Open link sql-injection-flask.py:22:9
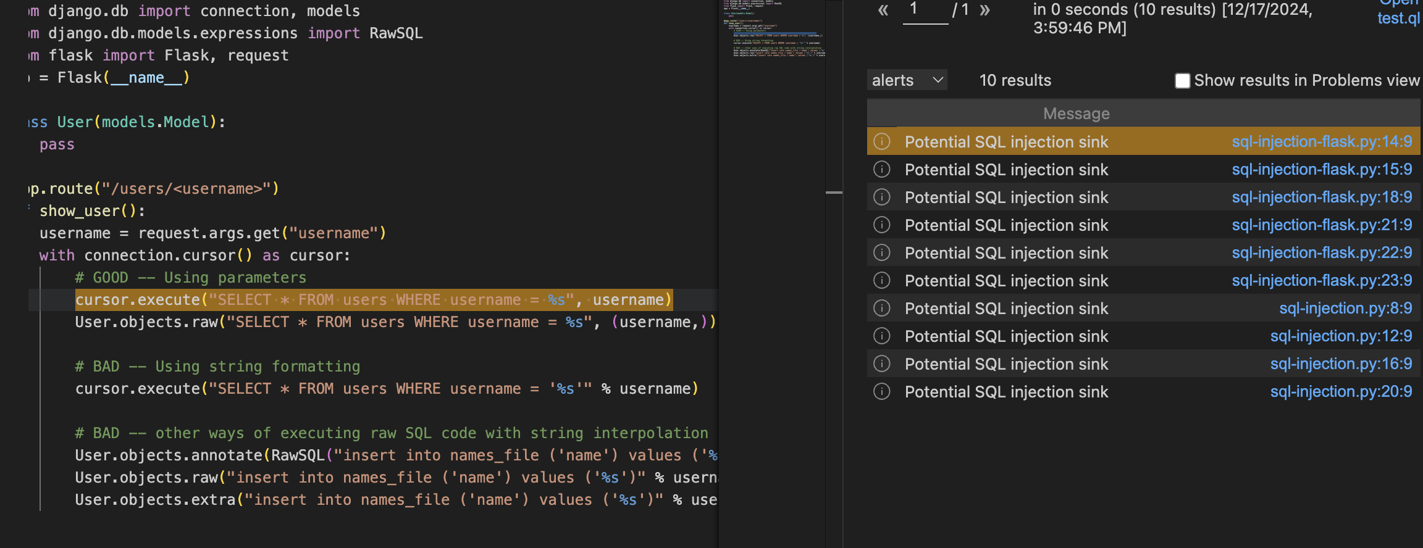 pos(1321,252)
